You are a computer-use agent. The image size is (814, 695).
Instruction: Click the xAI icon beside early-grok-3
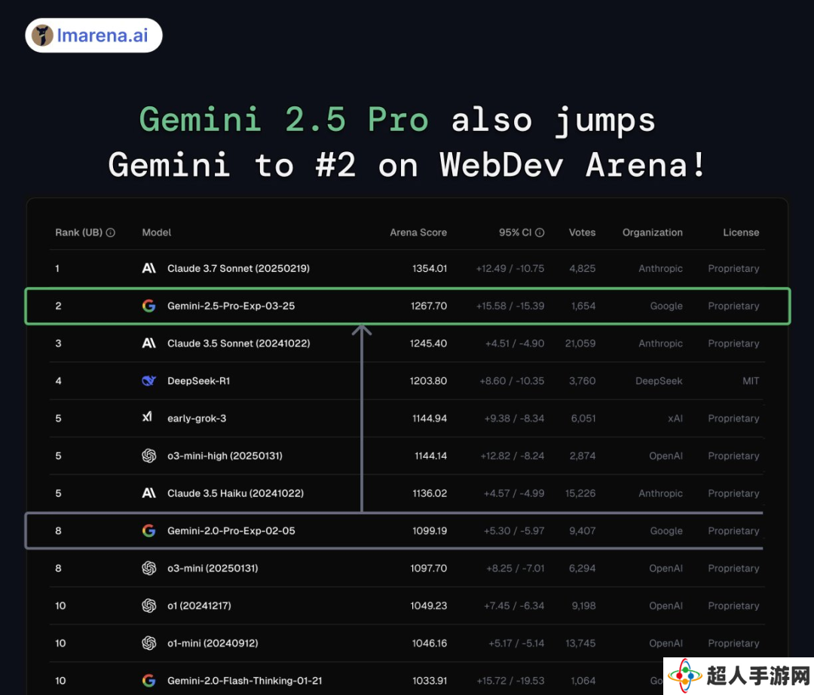click(x=148, y=416)
